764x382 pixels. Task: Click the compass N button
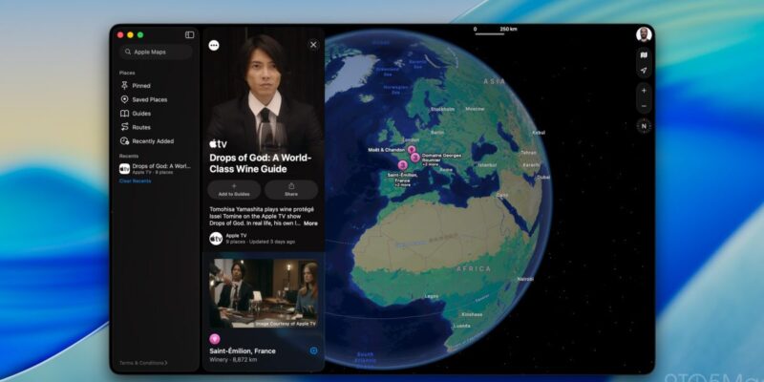pos(644,126)
